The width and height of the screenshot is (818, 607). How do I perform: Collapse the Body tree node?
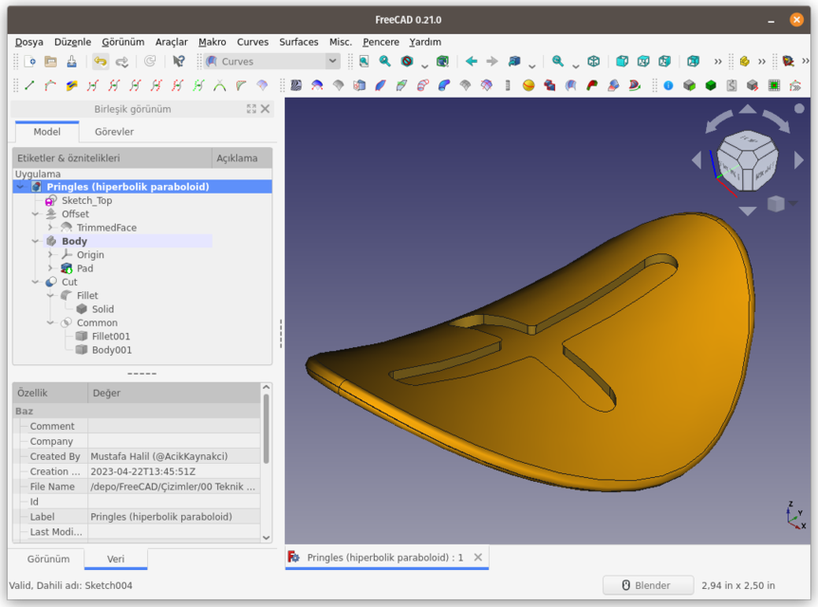(35, 242)
